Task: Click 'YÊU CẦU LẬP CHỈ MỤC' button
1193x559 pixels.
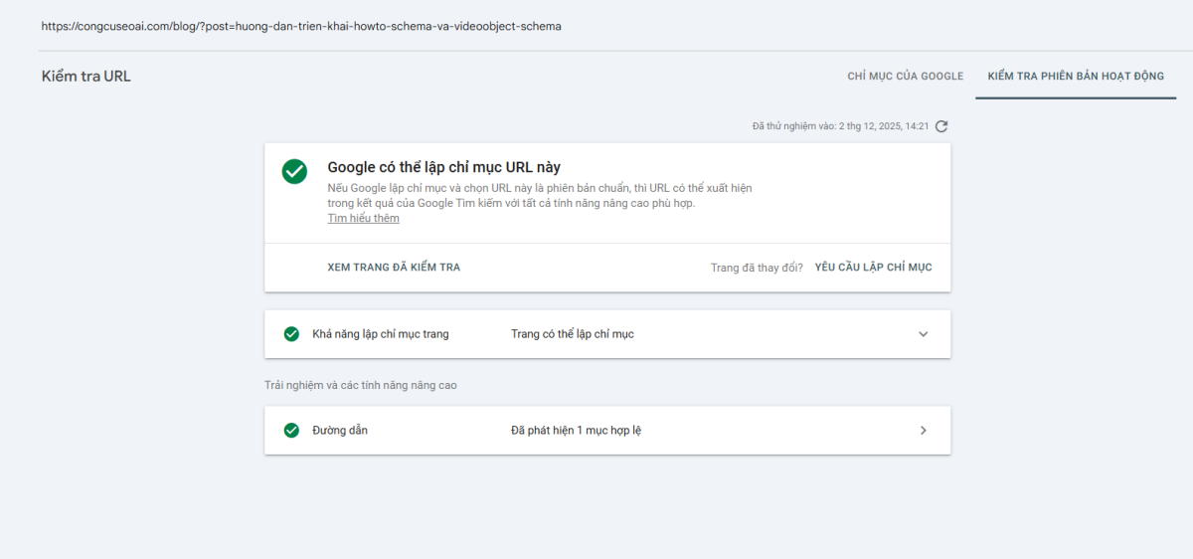Action: (x=873, y=268)
